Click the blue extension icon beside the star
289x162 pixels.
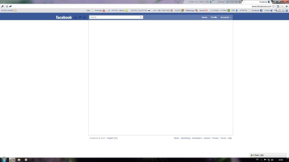click(x=10, y=6)
